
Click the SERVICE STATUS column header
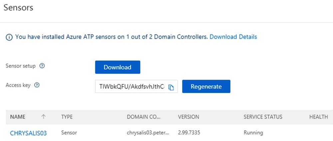(263, 117)
